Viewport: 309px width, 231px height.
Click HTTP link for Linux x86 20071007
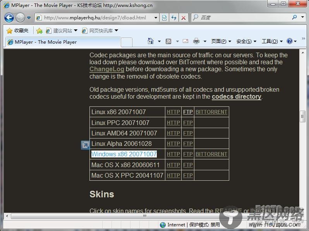tap(173, 112)
